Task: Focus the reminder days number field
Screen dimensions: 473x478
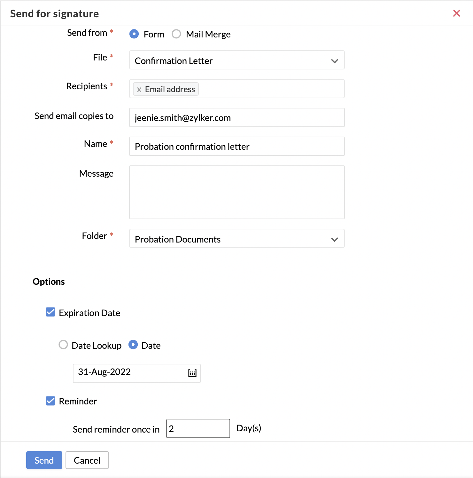Action: (x=198, y=428)
